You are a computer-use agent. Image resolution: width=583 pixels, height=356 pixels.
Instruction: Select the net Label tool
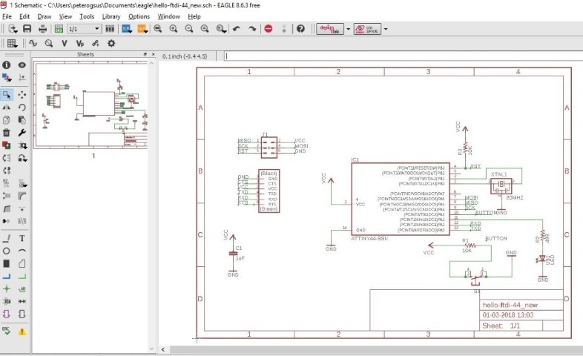coord(22,289)
